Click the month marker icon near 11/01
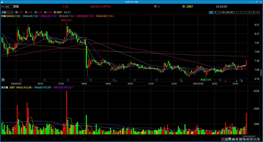This screenshot has width=263, height=142. 156,80
